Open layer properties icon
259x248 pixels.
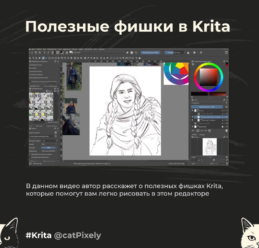pyautogui.click(x=209, y=130)
